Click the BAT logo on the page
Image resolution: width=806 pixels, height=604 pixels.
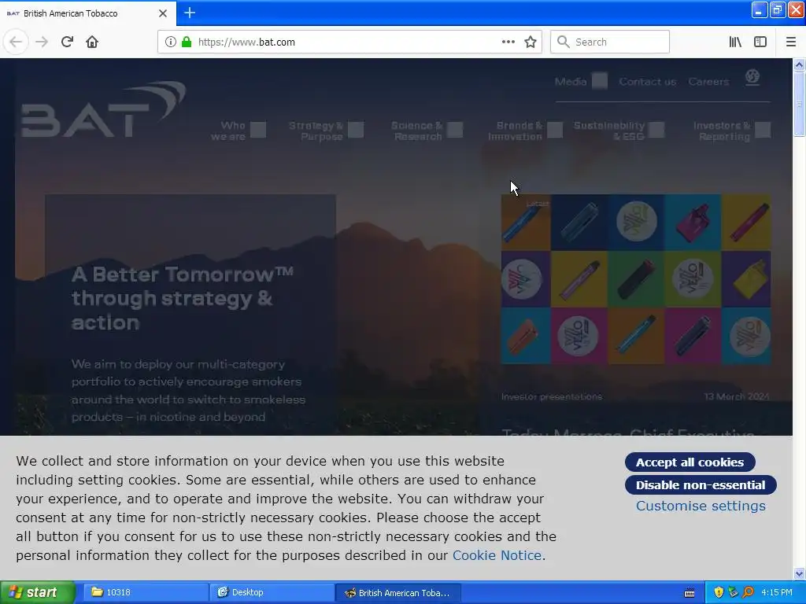pos(103,109)
